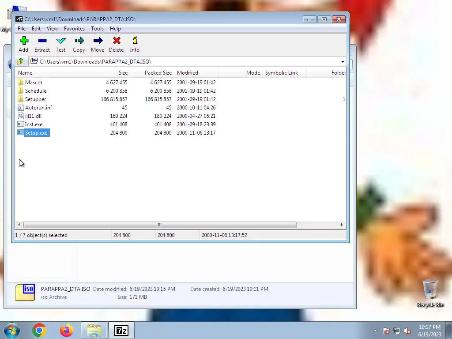
Task: Click the Action Center flag tray icon
Action: 386,331
